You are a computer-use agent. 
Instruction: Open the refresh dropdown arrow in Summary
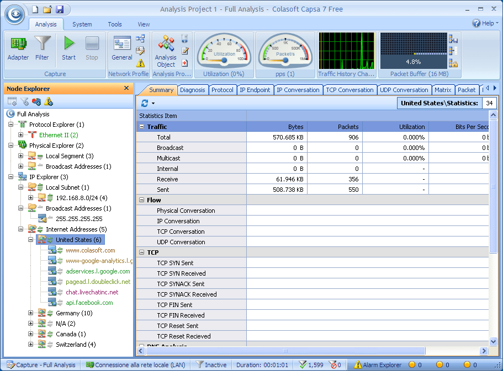click(x=153, y=104)
